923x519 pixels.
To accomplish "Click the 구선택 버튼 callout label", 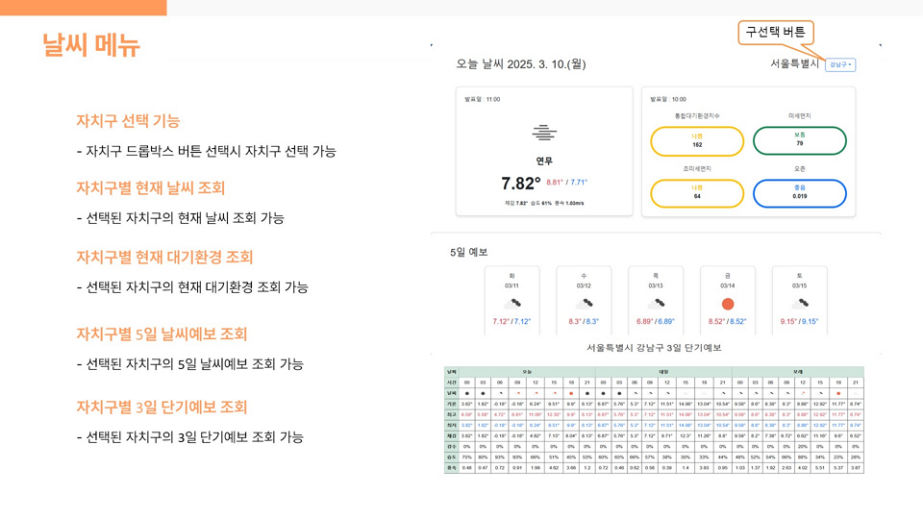I will 775,32.
